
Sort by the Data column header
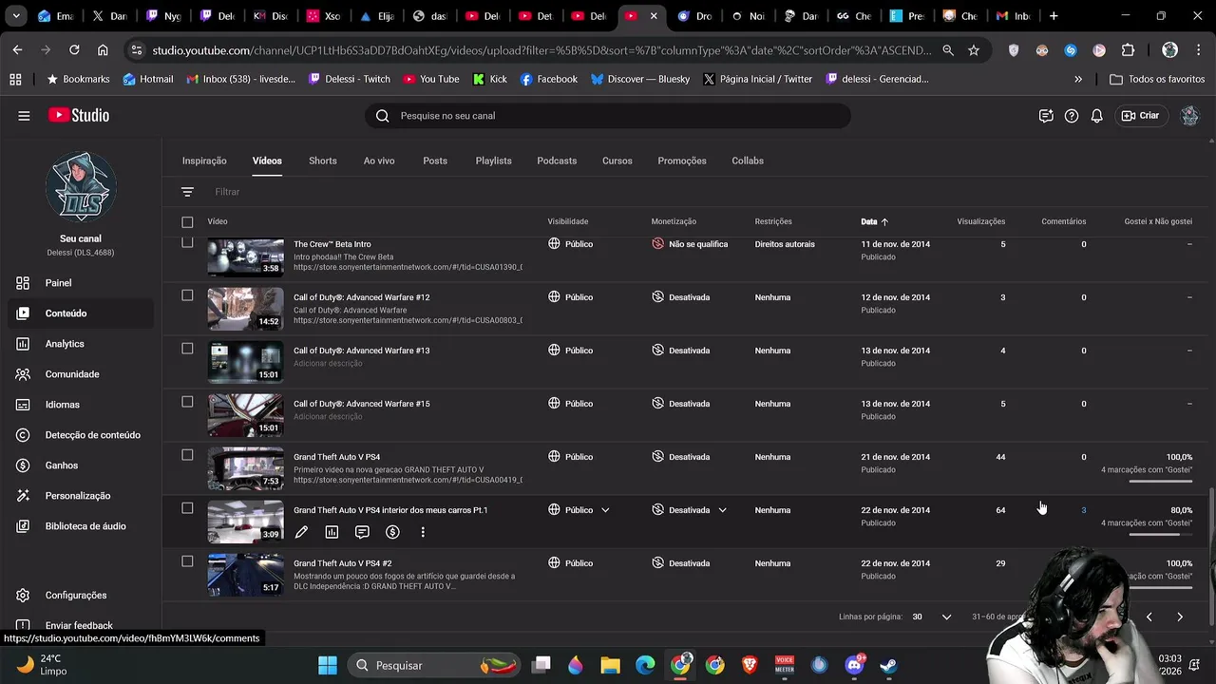tap(875, 221)
